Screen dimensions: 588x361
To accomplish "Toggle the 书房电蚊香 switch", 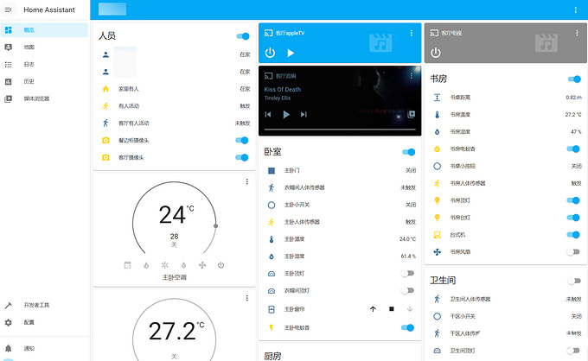I will [x=573, y=149].
